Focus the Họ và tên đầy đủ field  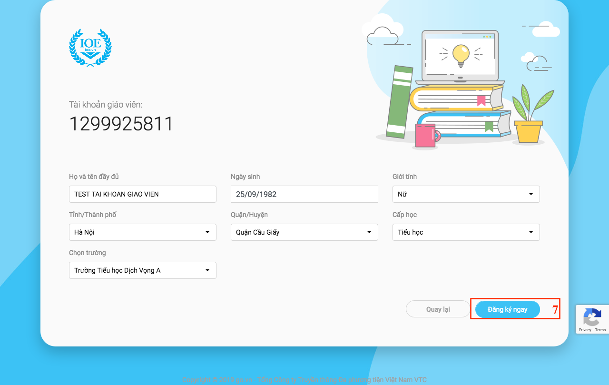pyautogui.click(x=142, y=194)
